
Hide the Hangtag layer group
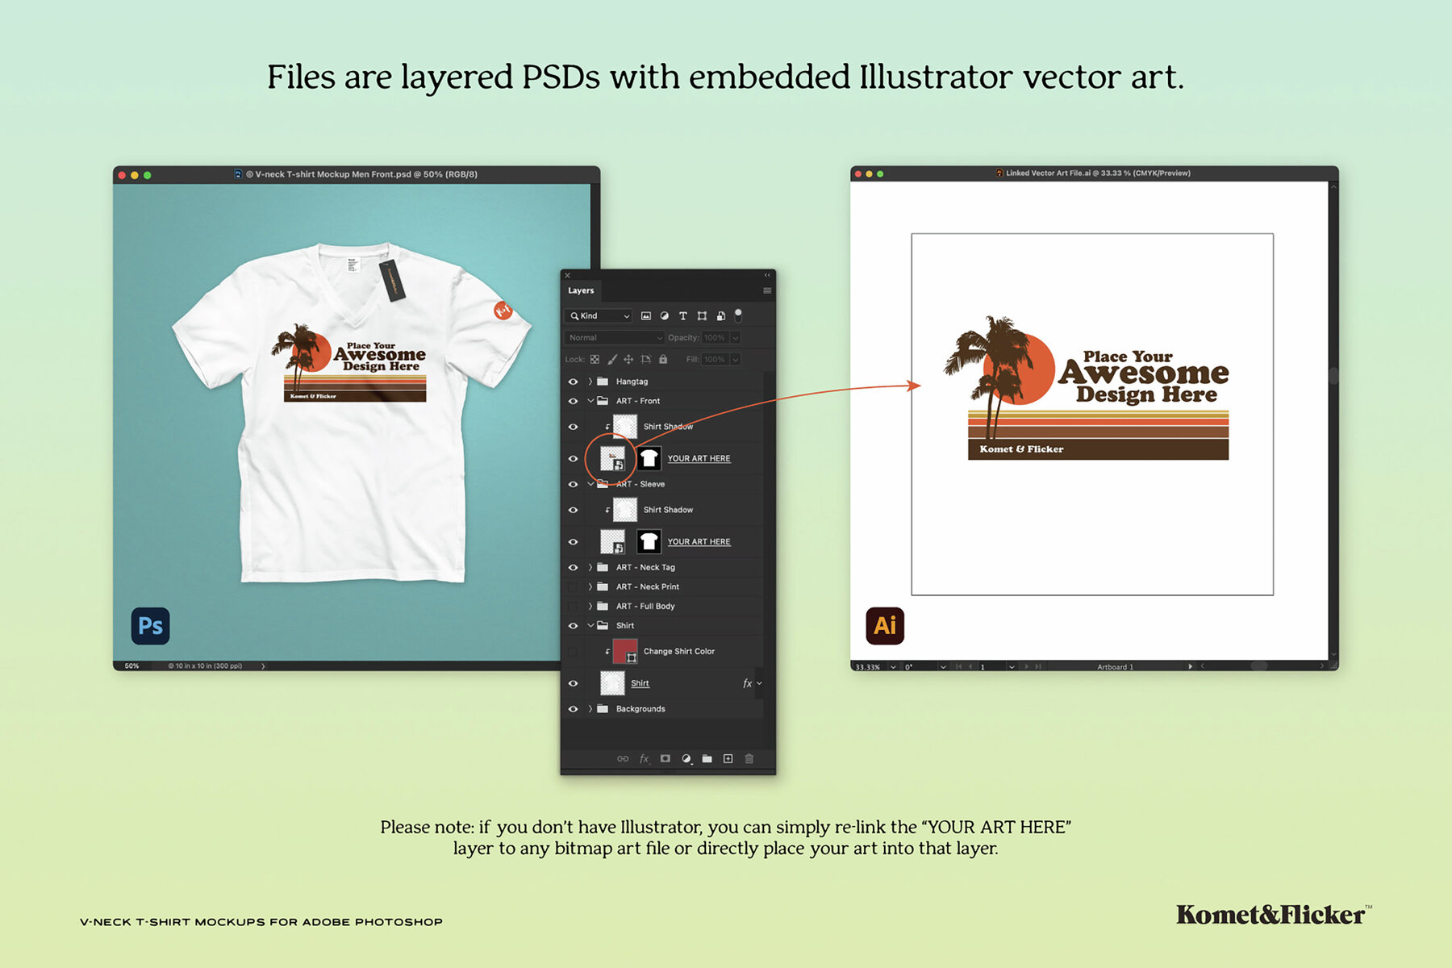573,382
